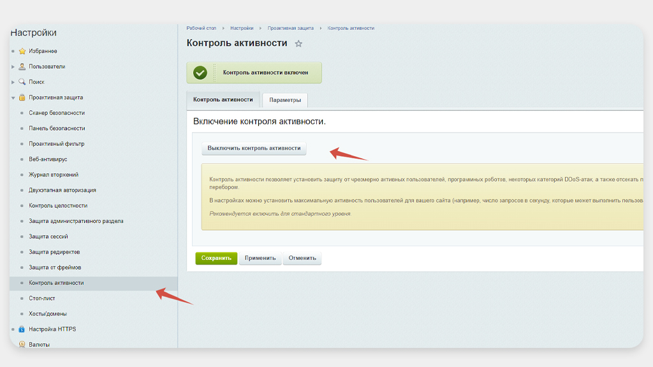Expand the Пользователи tree node
The image size is (653, 367).
tap(13, 66)
